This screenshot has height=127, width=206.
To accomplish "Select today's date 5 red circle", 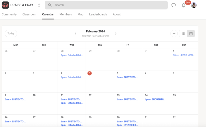I will (x=90, y=73).
